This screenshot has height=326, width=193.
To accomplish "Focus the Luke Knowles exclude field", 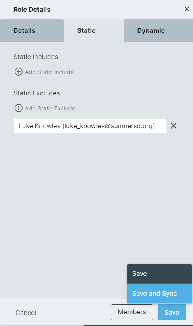I will click(x=90, y=126).
